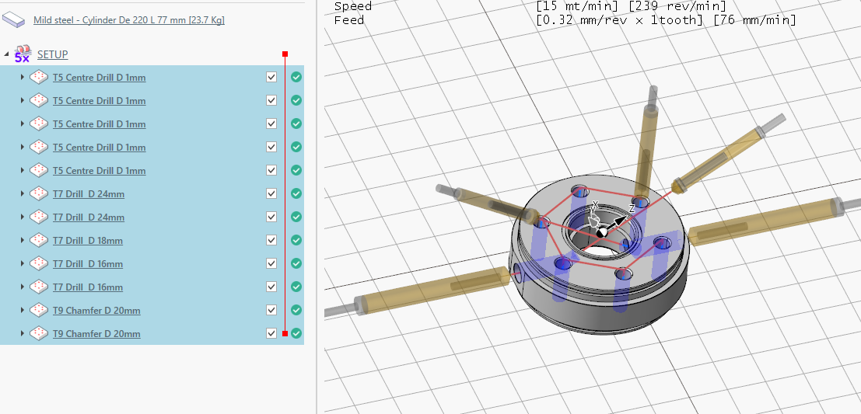Screen dimensions: 861x414
Task: Click the green status check of the topmost Centre Drill
Action: tap(296, 77)
